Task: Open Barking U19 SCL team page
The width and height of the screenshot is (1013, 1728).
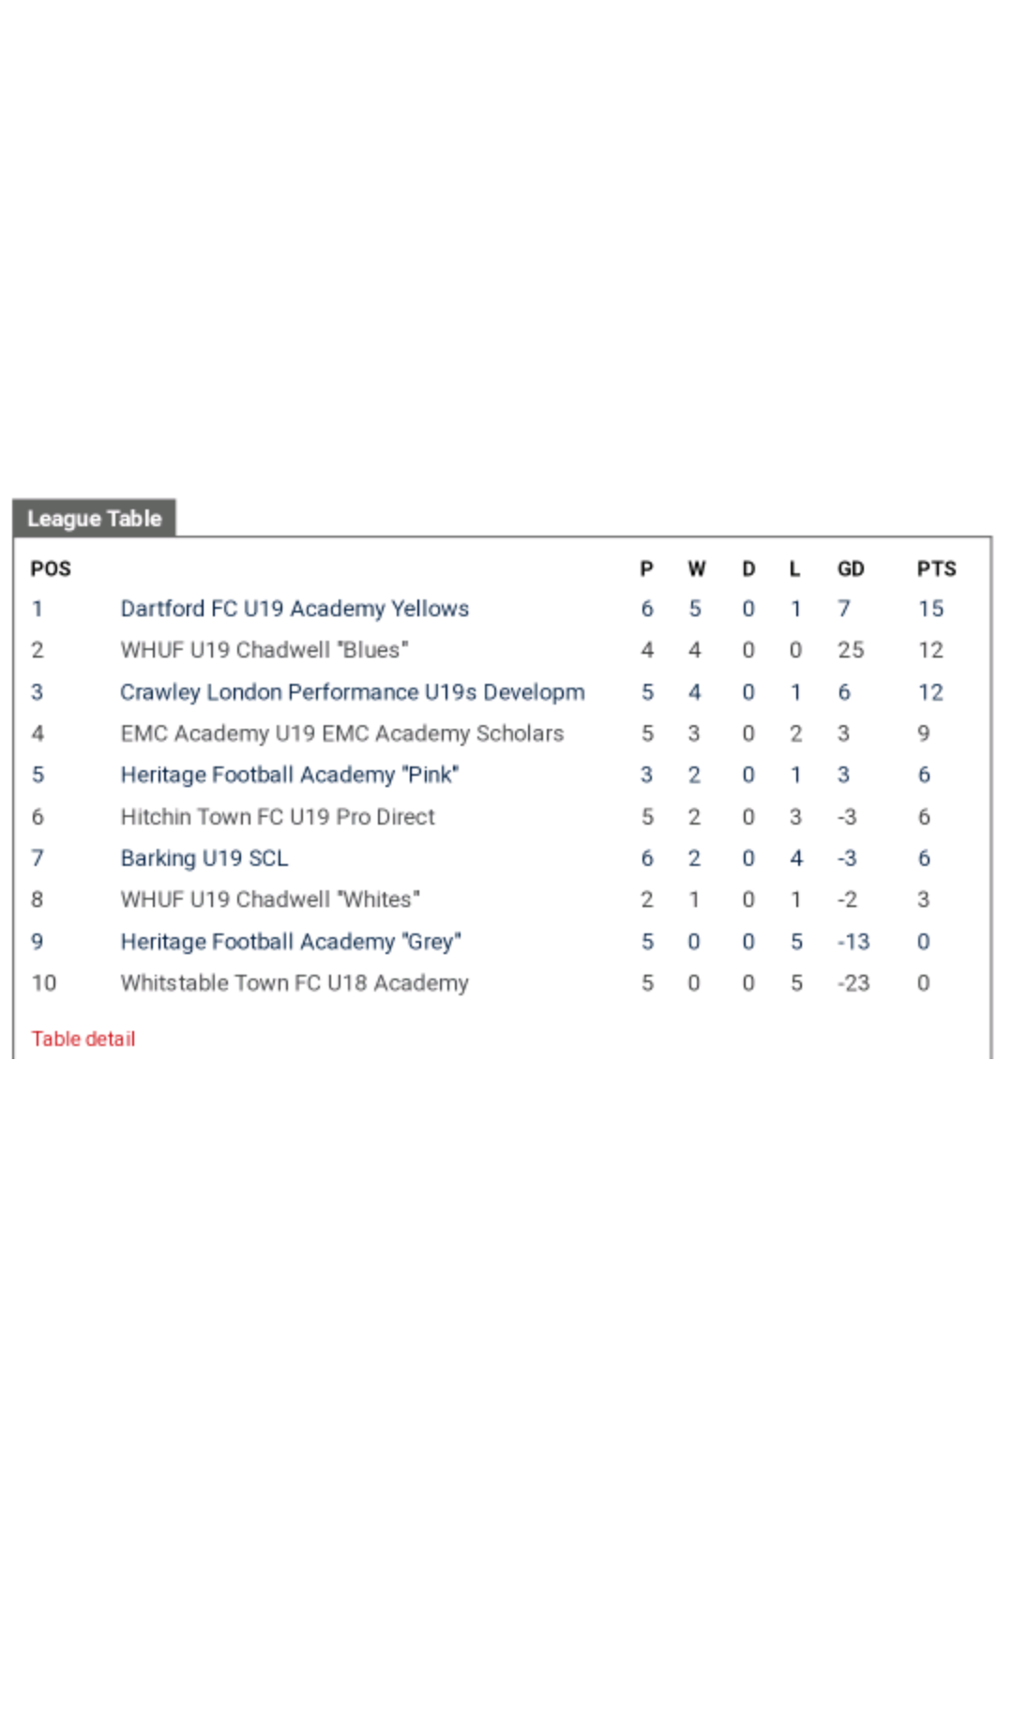Action: point(204,858)
